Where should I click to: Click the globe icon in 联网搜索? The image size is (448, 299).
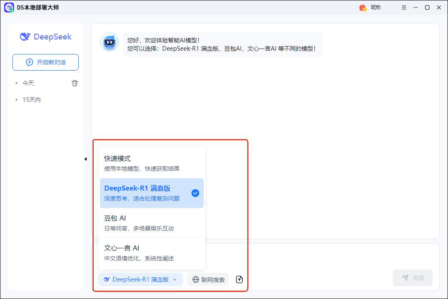click(196, 279)
